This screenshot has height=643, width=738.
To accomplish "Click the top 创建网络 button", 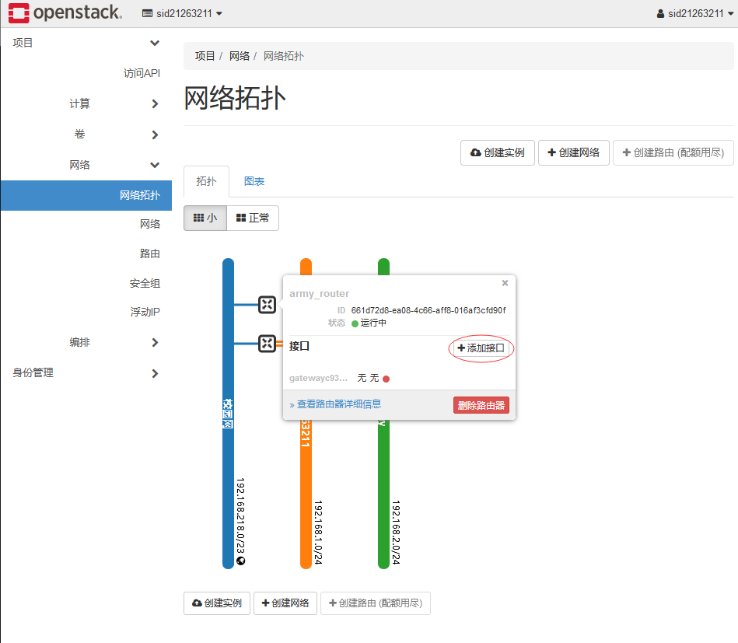I will pos(574,152).
